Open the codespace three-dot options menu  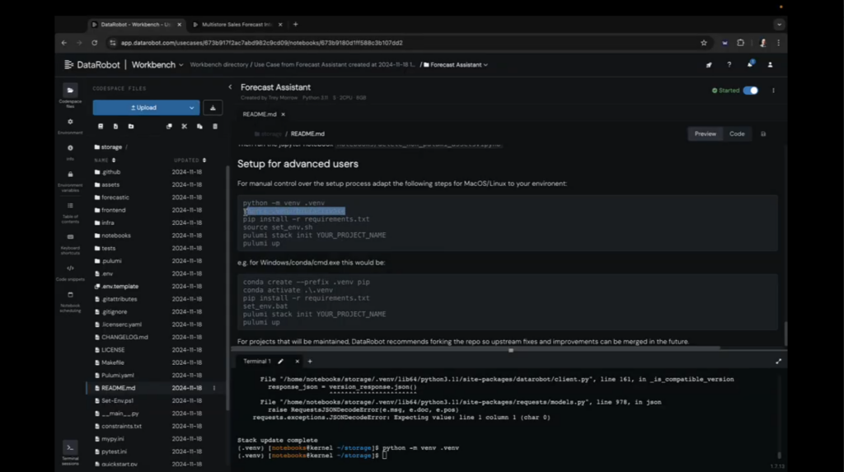click(x=773, y=91)
